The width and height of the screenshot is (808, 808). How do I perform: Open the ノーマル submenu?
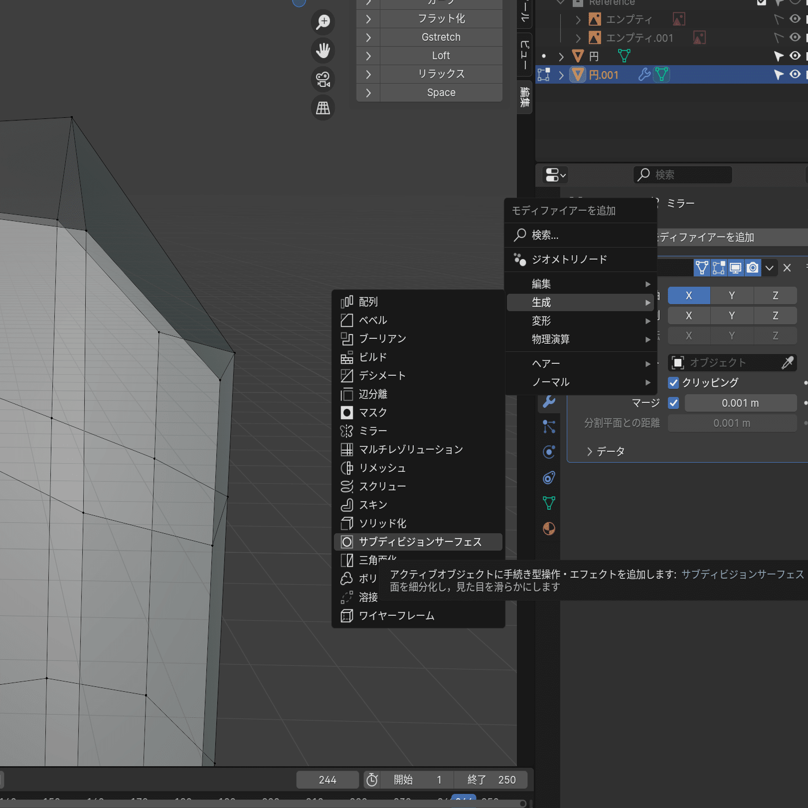[x=581, y=382]
